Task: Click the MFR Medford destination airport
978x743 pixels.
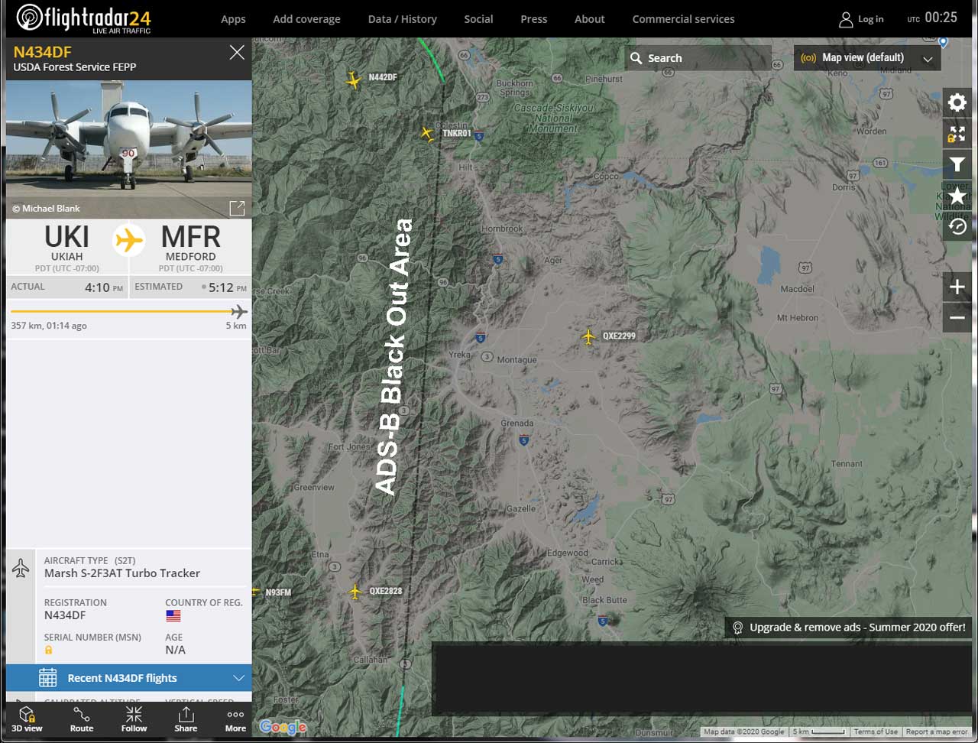Action: [191, 246]
